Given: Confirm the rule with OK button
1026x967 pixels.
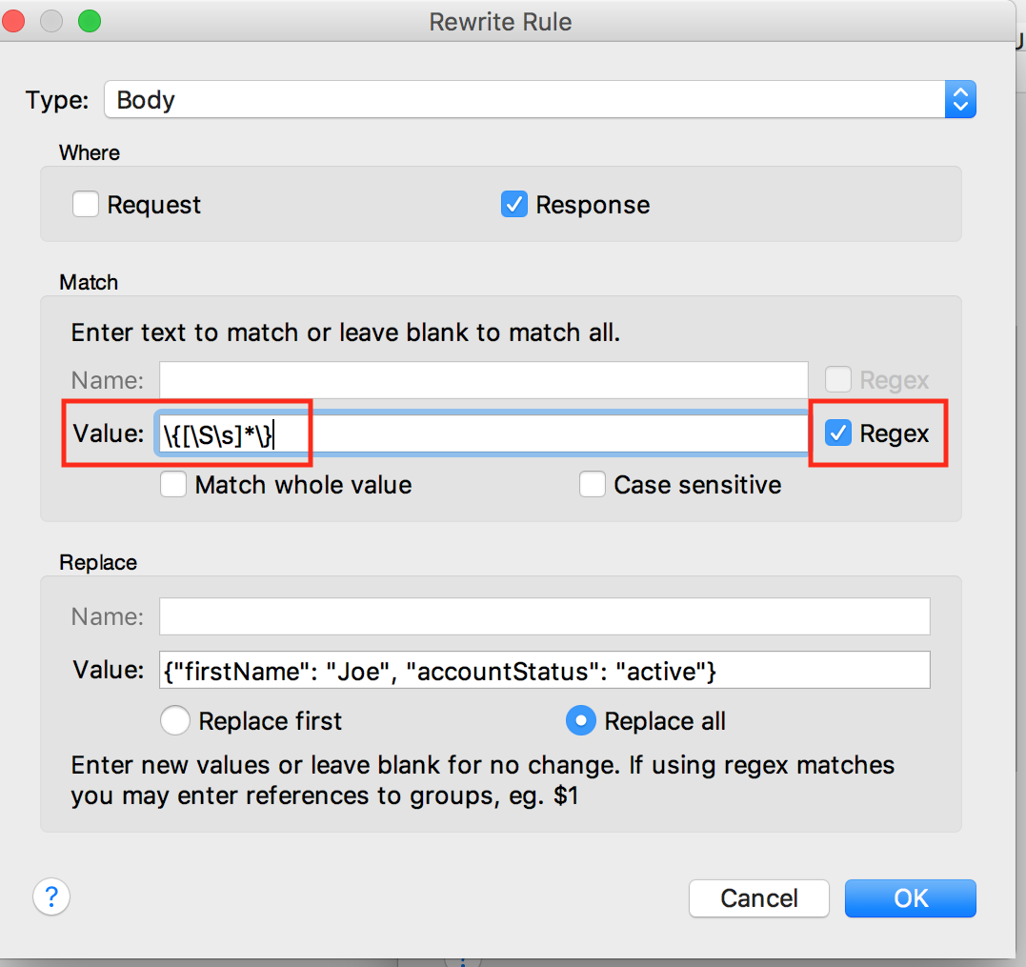Looking at the screenshot, I should [910, 898].
